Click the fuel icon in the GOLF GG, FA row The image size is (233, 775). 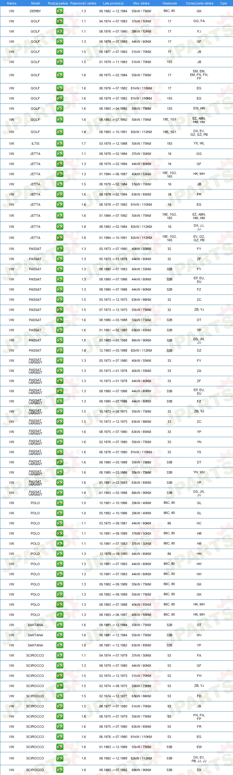pyautogui.click(x=60, y=21)
